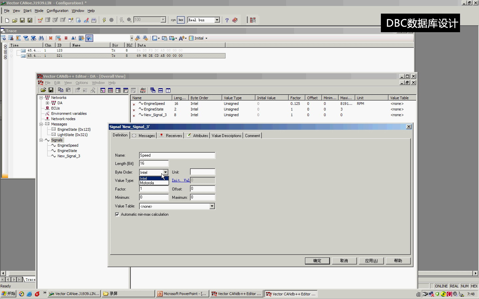Collapse the Networks tree node
The height and width of the screenshot is (299, 479).
[x=41, y=98]
